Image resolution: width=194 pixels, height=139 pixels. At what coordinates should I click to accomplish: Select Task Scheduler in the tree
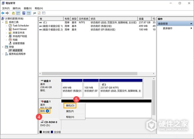click(21, 26)
